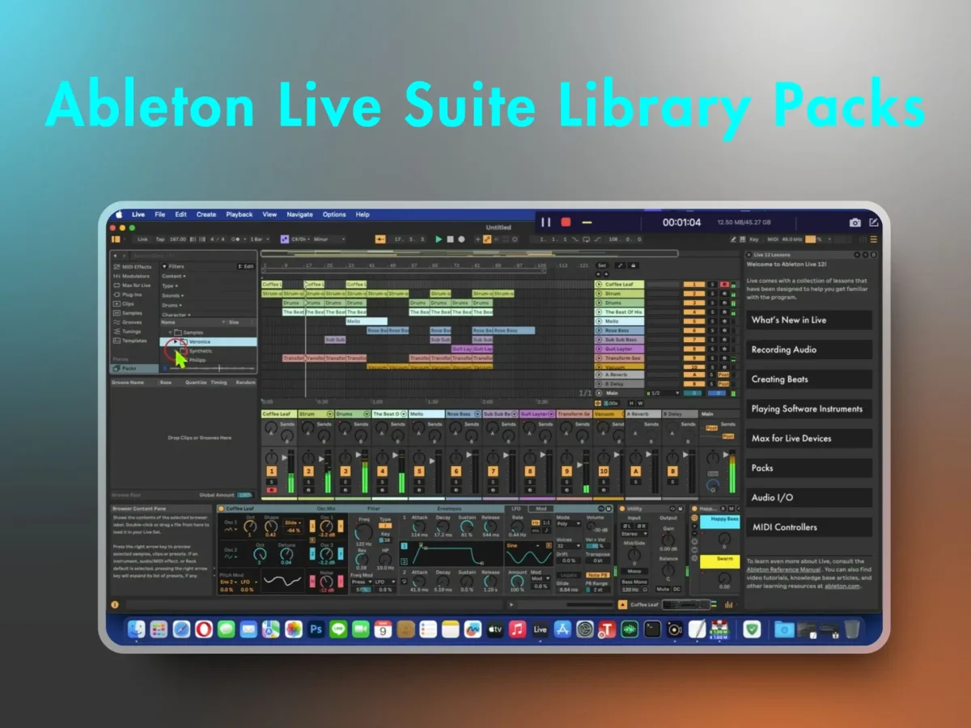Click the Mute button in Utility

[x=664, y=589]
